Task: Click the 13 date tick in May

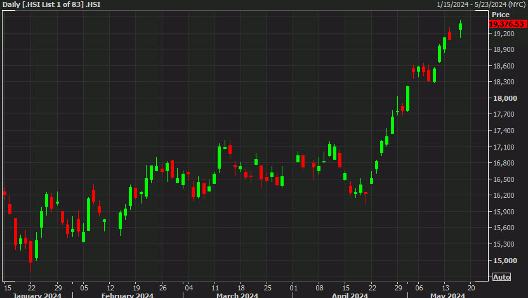Action: click(445, 288)
